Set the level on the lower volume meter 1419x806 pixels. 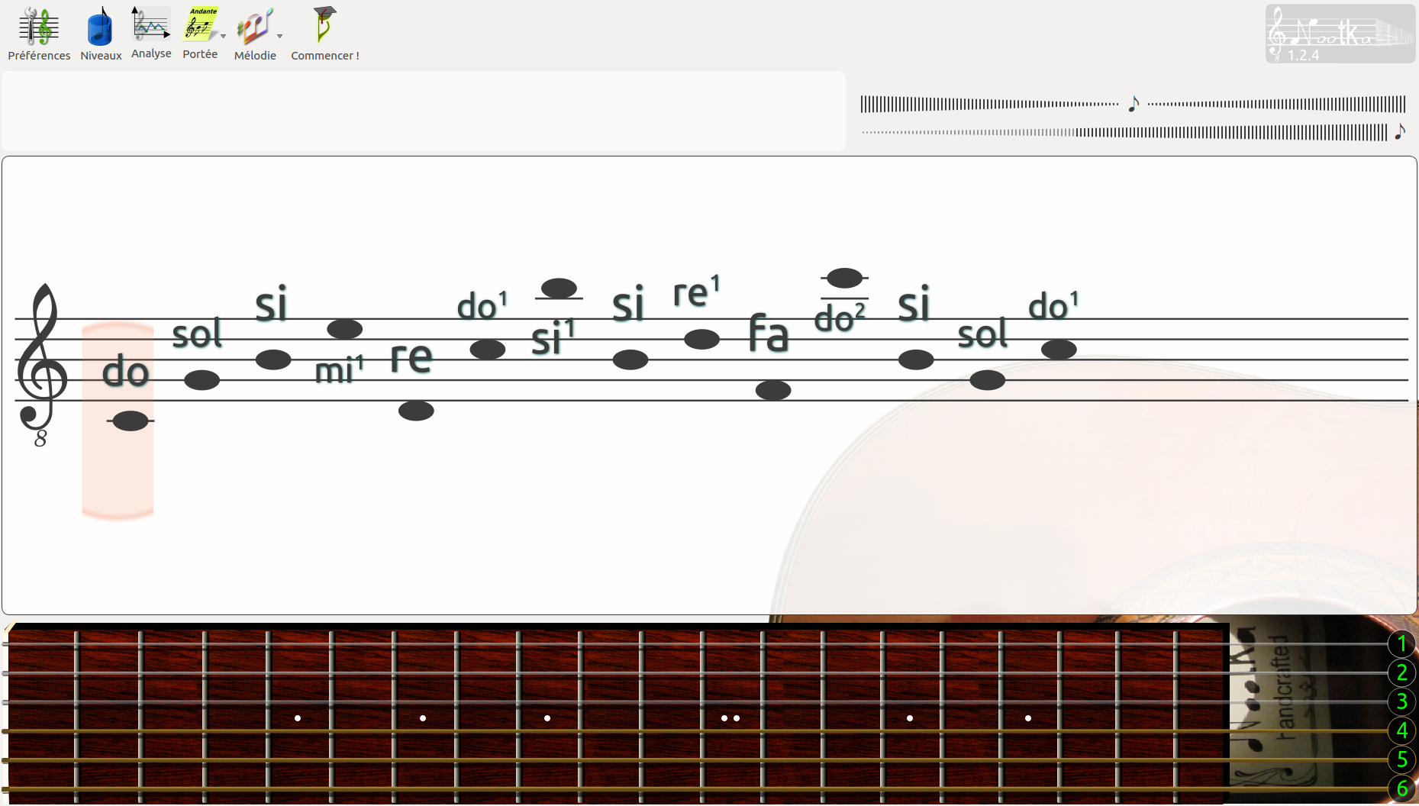click(1124, 132)
